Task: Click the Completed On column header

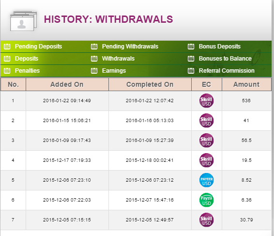Action: 150,84
